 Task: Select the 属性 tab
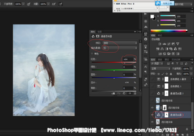pos(93,32)
